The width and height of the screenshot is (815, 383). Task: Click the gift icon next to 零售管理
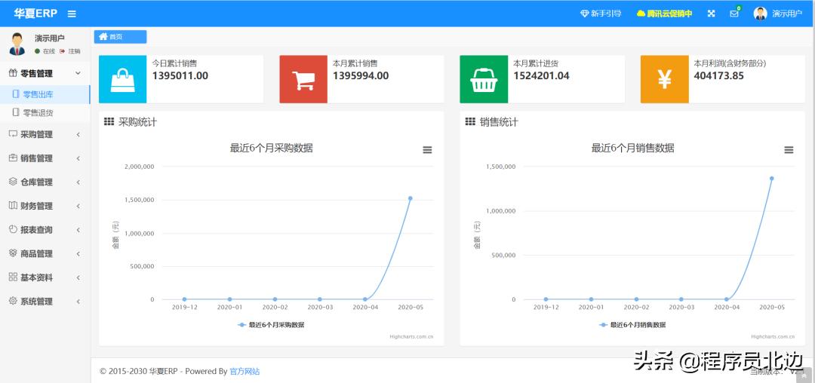pyautogui.click(x=13, y=73)
